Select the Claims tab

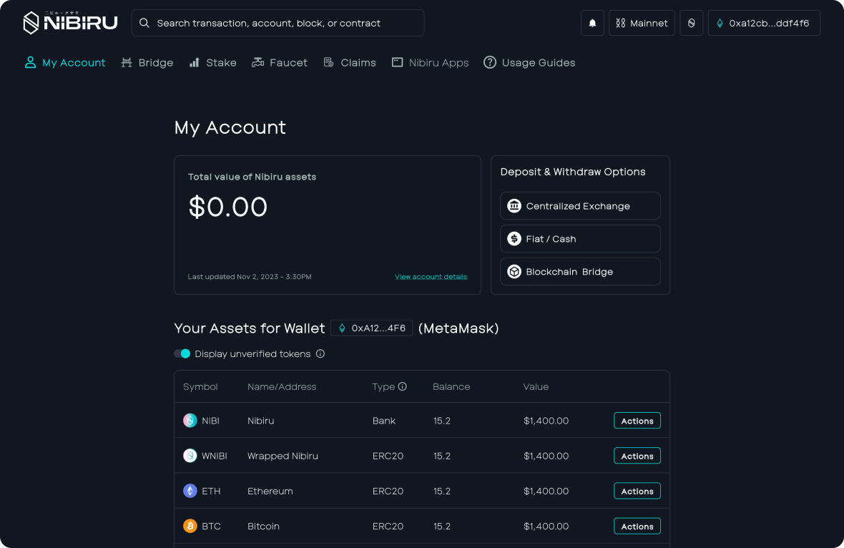pyautogui.click(x=349, y=62)
